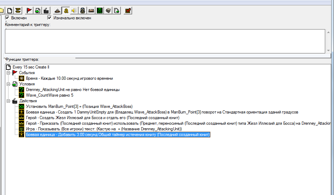This screenshot has width=334, height=195.
Task: Click the question icon beside Drenney_AttackingUnit condition
Action: click(x=21, y=90)
